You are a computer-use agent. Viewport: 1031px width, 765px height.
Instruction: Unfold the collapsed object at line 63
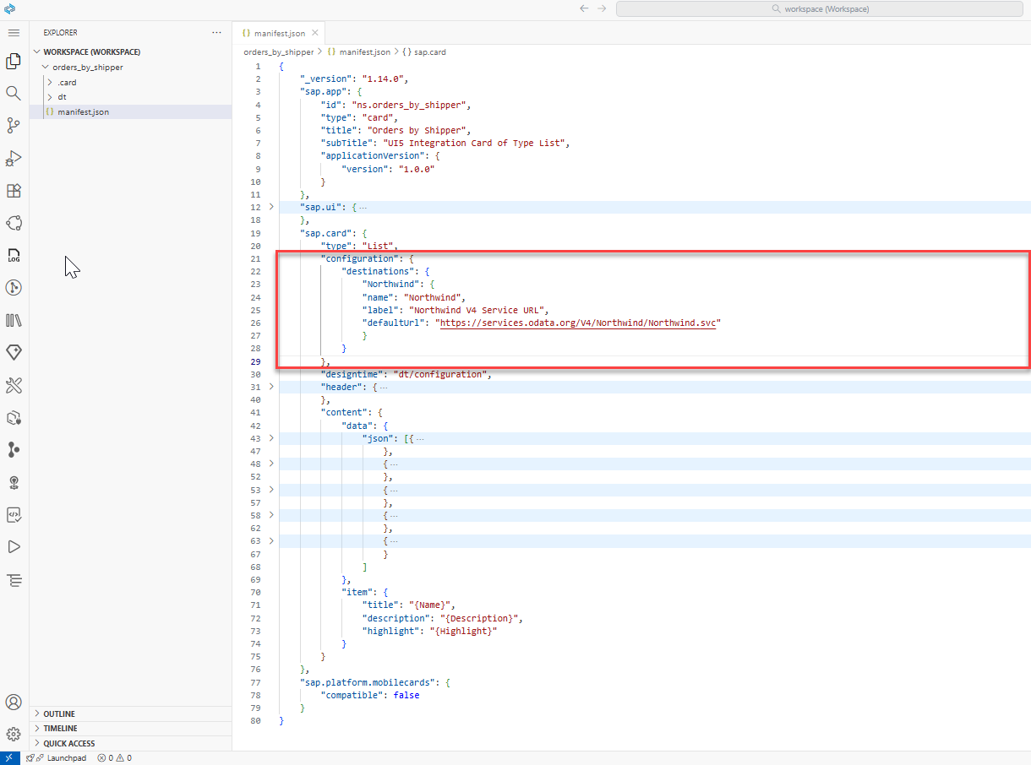tap(271, 541)
